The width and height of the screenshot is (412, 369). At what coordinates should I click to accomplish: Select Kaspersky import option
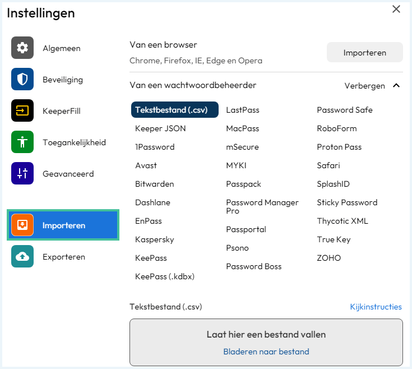click(x=155, y=239)
